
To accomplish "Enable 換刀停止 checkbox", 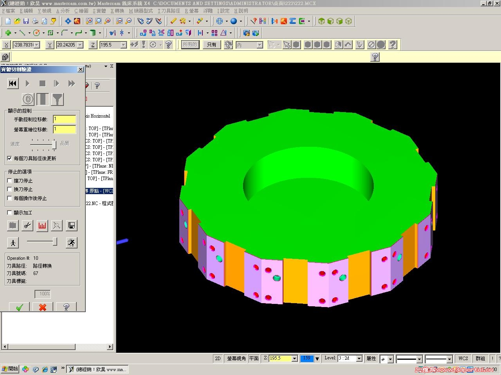I will click(x=10, y=189).
